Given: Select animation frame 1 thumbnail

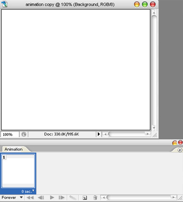Looking at the screenshot, I should pos(18,171).
